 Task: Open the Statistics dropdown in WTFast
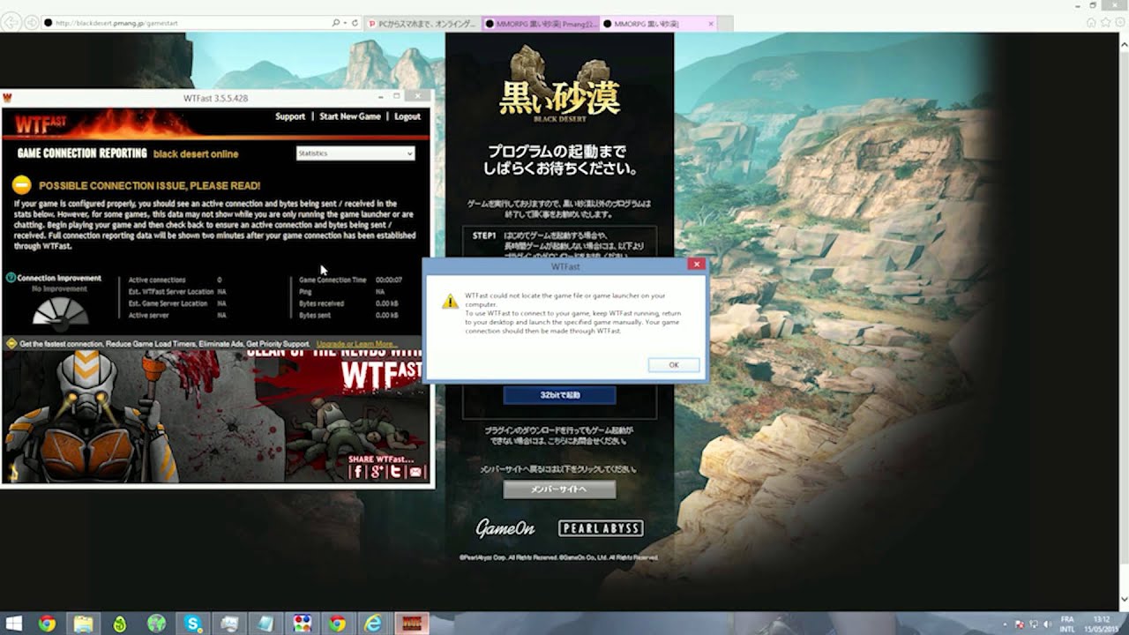pyautogui.click(x=355, y=153)
